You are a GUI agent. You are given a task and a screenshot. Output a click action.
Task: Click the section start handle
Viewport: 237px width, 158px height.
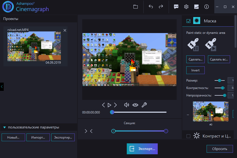(113, 131)
